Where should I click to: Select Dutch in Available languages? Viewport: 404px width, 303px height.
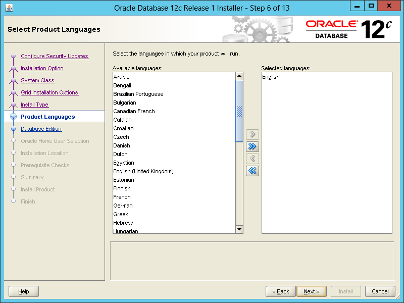click(x=174, y=154)
